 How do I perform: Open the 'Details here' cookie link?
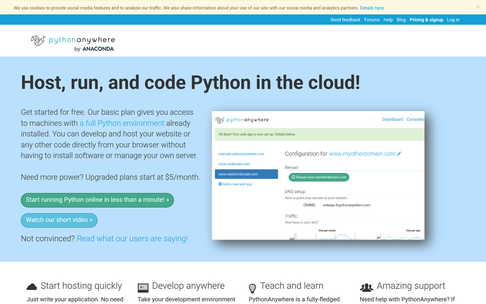tap(372, 8)
